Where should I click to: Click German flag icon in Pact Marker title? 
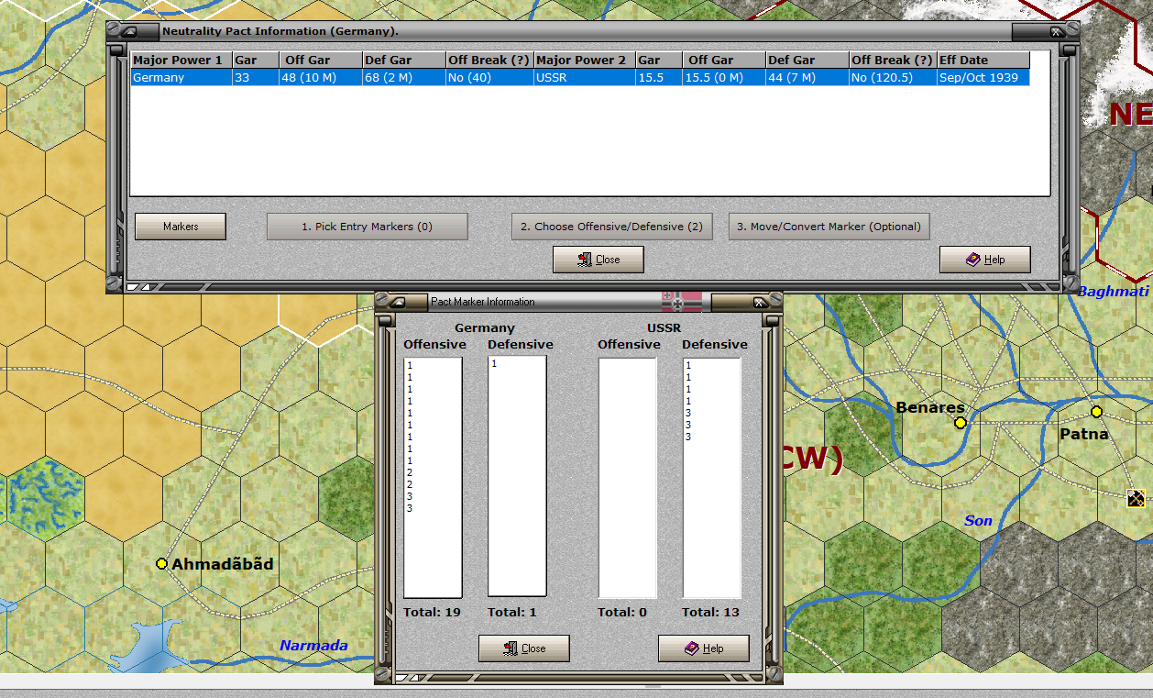(x=682, y=301)
